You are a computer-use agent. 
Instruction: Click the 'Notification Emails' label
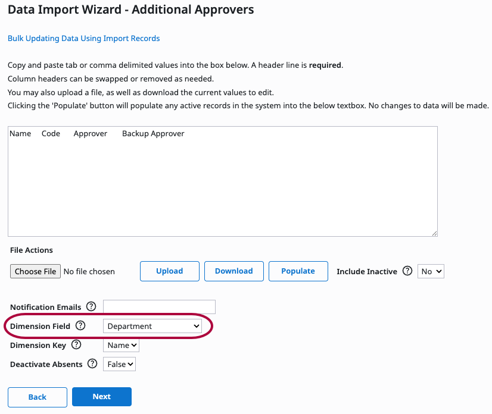(x=45, y=307)
